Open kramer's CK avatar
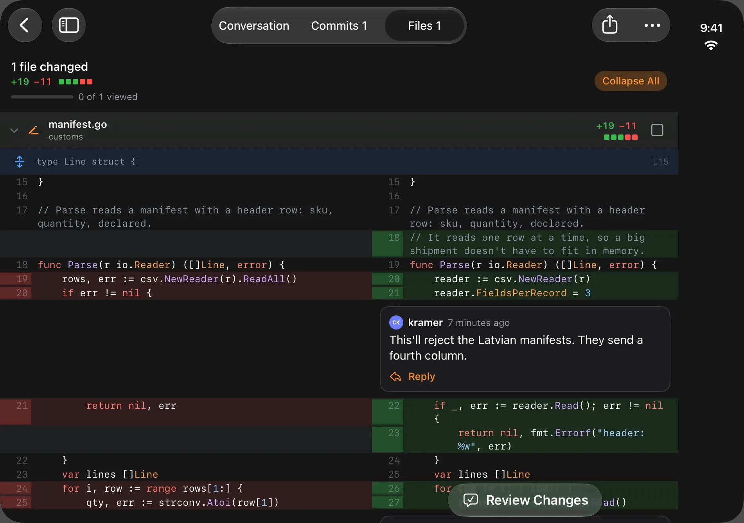 [396, 322]
